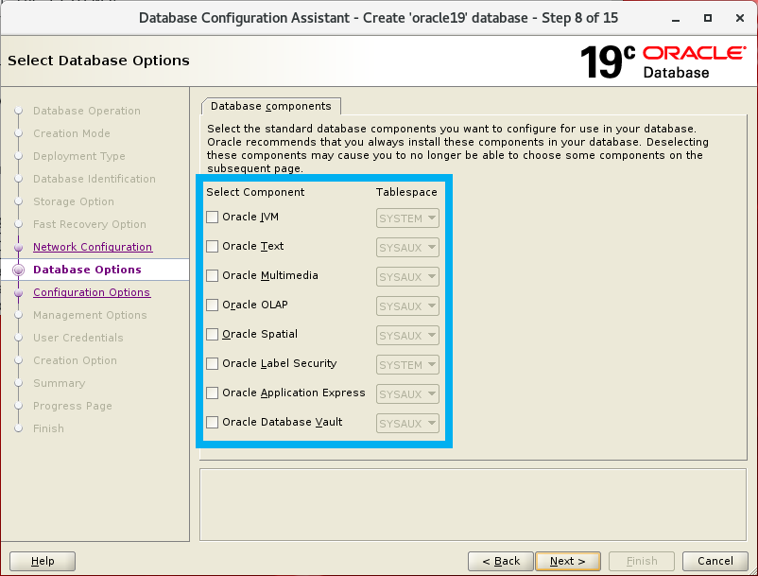
Task: Check the Oracle Multimedia component
Action: tap(213, 275)
